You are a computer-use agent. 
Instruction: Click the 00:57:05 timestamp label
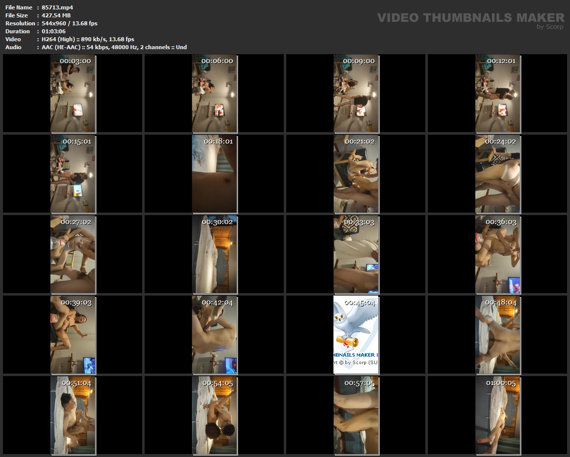[359, 383]
